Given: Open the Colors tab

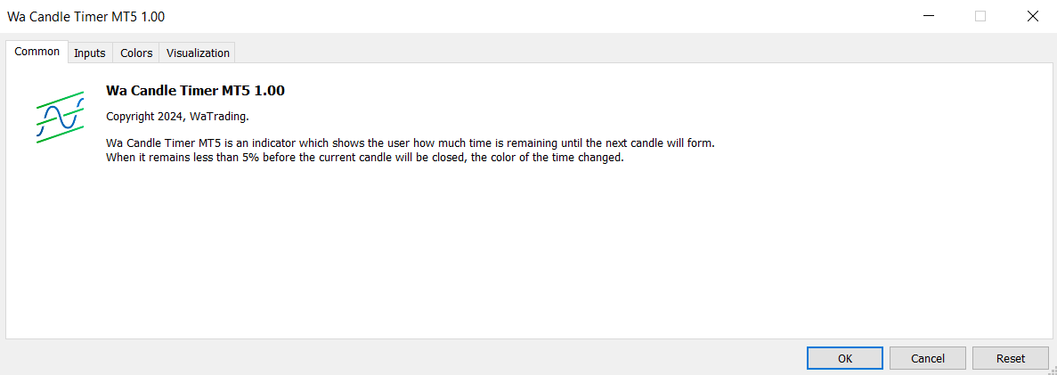Looking at the screenshot, I should coord(136,53).
